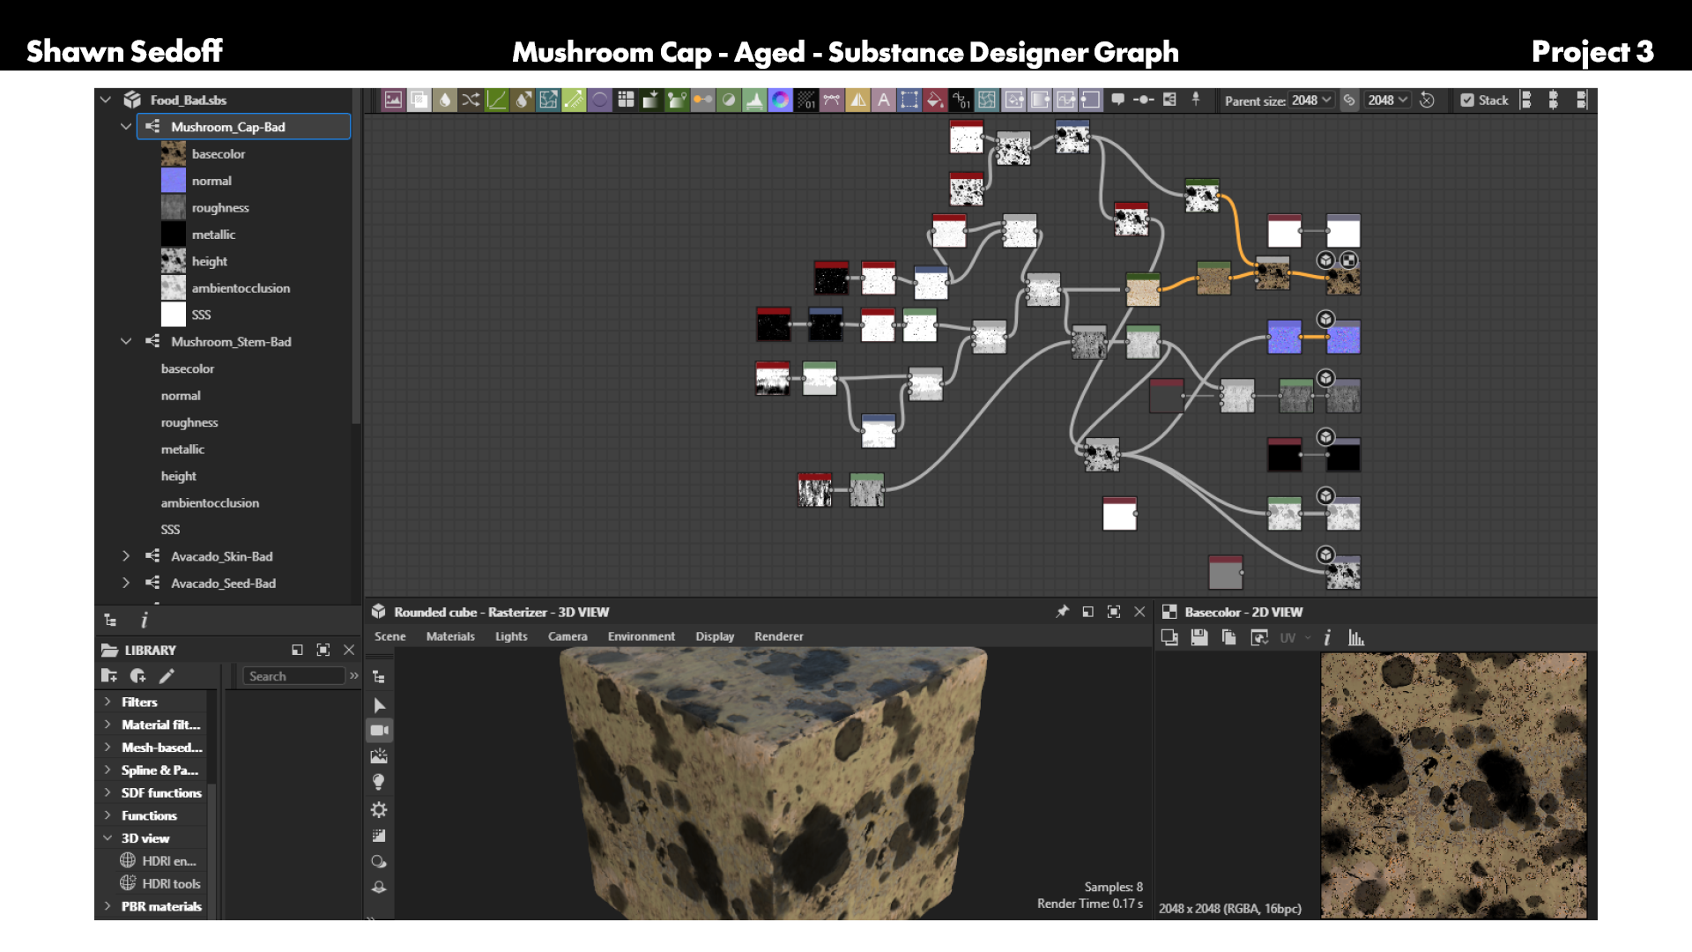Show the histogram in the 2D view
This screenshot has height=952, width=1692.
(1355, 637)
